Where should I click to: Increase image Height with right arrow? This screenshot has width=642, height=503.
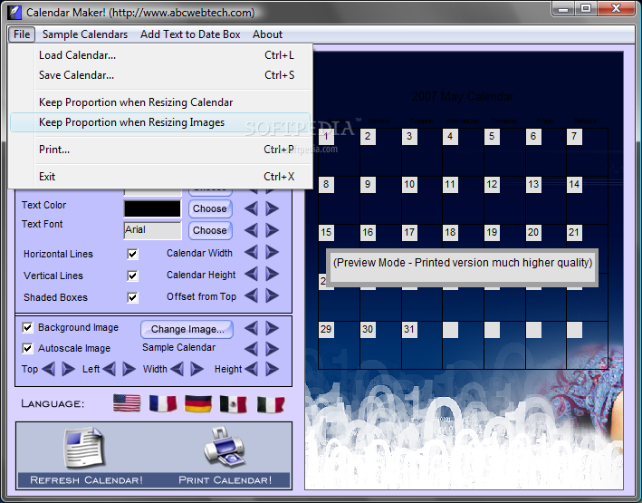(272, 369)
